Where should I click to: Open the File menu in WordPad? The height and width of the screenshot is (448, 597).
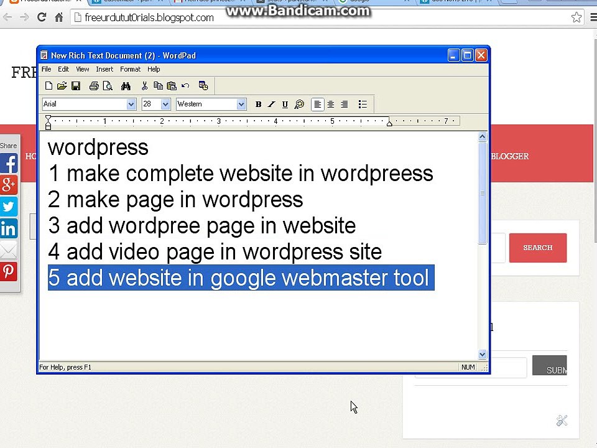(47, 69)
